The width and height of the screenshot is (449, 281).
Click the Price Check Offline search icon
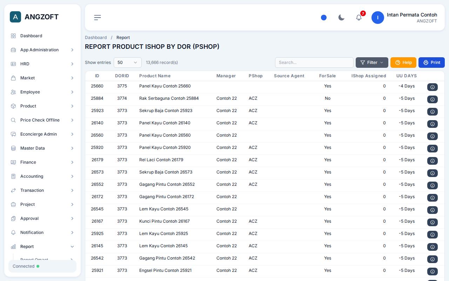pyautogui.click(x=13, y=120)
